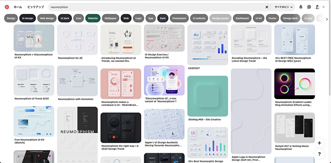The width and height of the screenshot is (331, 163).
Task: Open the Free Neumorphism UI Kit (Sketch) image
Action: coord(34,122)
